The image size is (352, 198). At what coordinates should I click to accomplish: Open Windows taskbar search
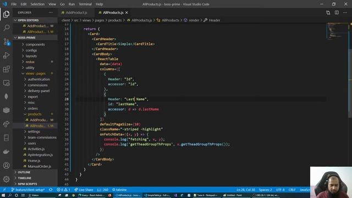point(10,195)
